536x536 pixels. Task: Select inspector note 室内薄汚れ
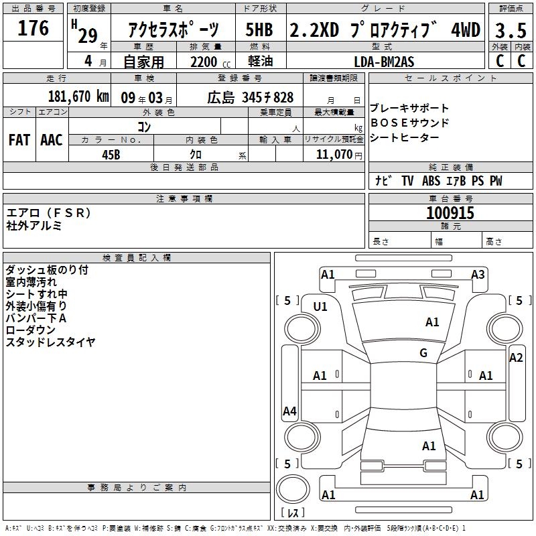pos(31,282)
